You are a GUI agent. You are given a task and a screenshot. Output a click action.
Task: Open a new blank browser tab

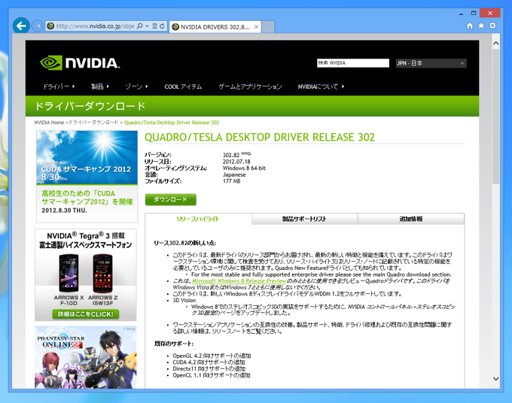268,27
